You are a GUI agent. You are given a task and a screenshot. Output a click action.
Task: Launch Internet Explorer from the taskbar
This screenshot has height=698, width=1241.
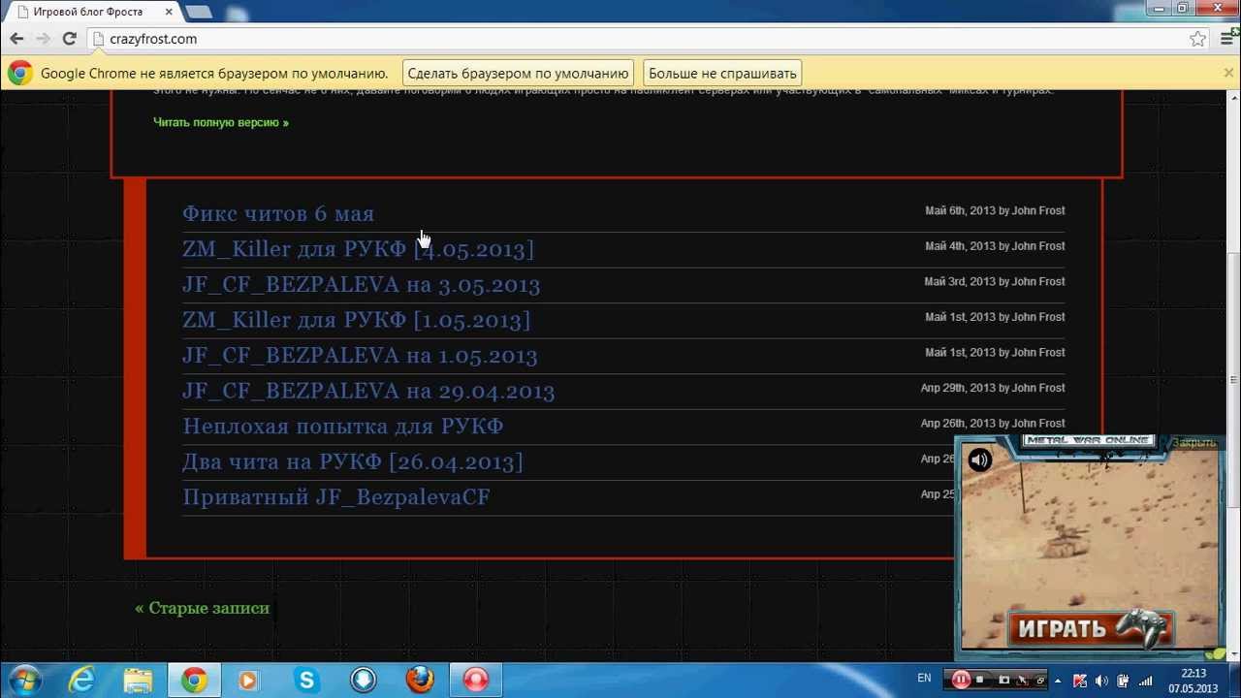81,681
